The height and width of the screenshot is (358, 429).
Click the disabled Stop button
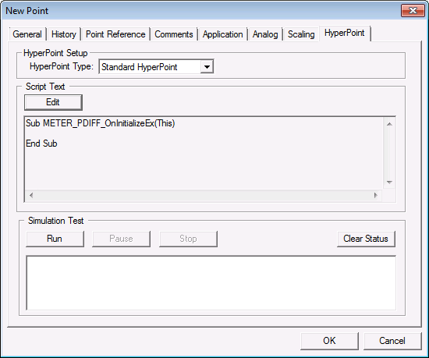pos(188,239)
